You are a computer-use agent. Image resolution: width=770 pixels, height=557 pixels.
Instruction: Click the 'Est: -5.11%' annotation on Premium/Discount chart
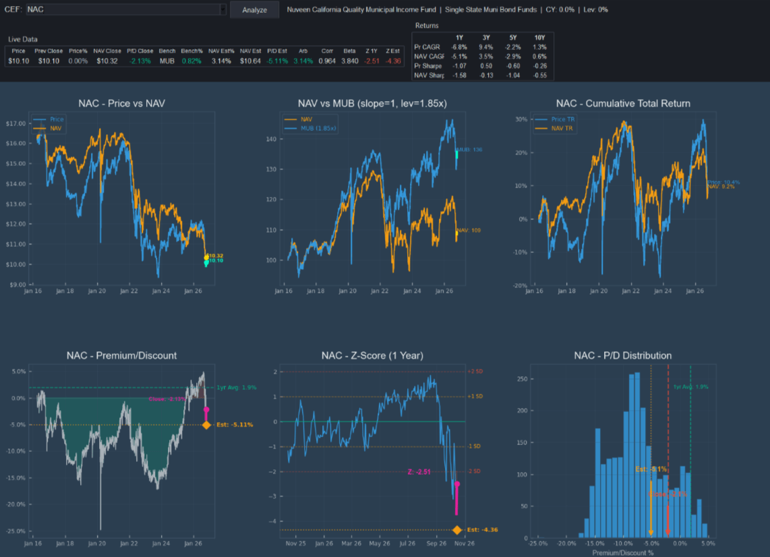[235, 424]
